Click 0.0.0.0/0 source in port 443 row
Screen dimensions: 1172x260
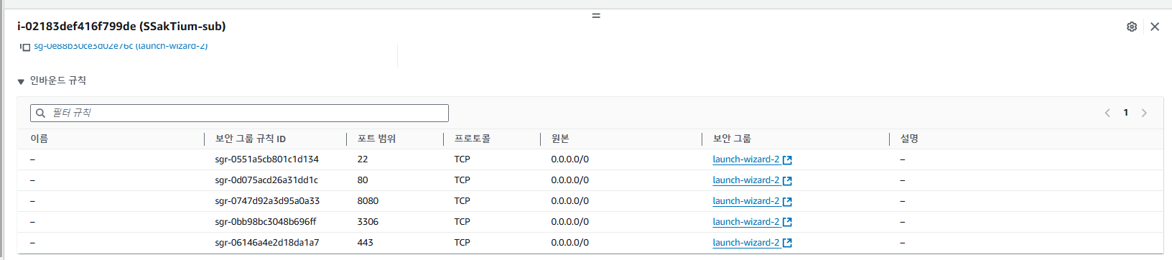570,243
